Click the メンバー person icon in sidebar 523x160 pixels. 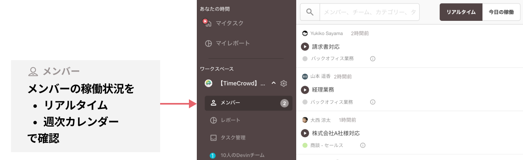[213, 103]
